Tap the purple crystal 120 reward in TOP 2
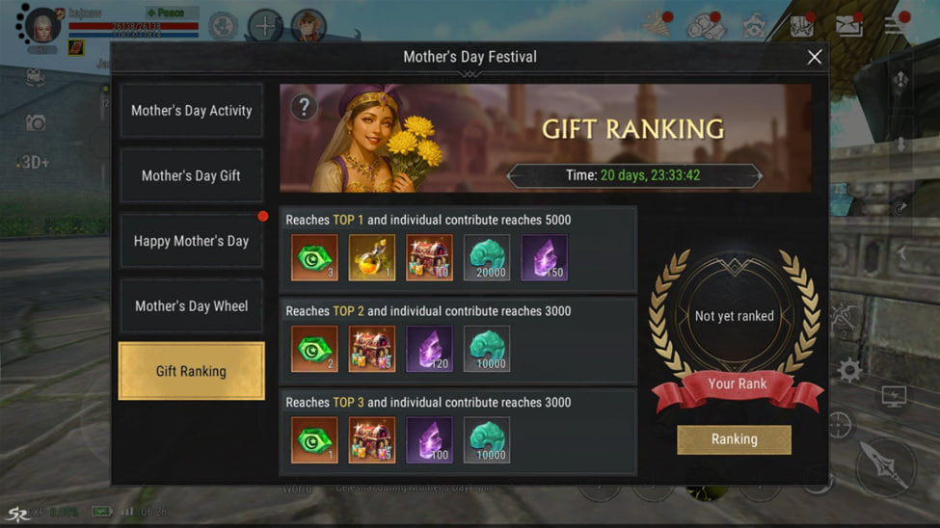940x528 pixels. click(x=429, y=349)
